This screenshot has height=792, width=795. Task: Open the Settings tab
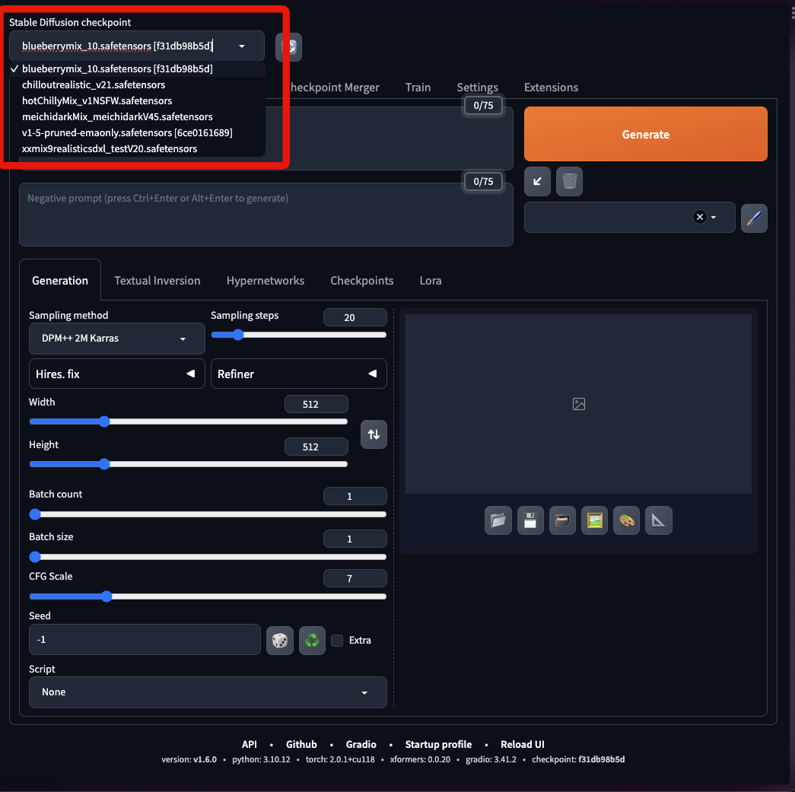[477, 87]
